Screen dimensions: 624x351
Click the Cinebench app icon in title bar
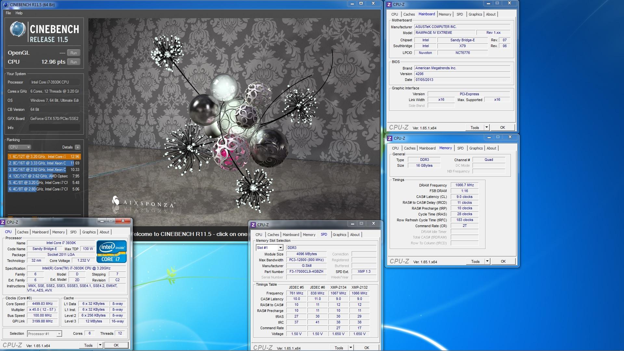[x=5, y=5]
